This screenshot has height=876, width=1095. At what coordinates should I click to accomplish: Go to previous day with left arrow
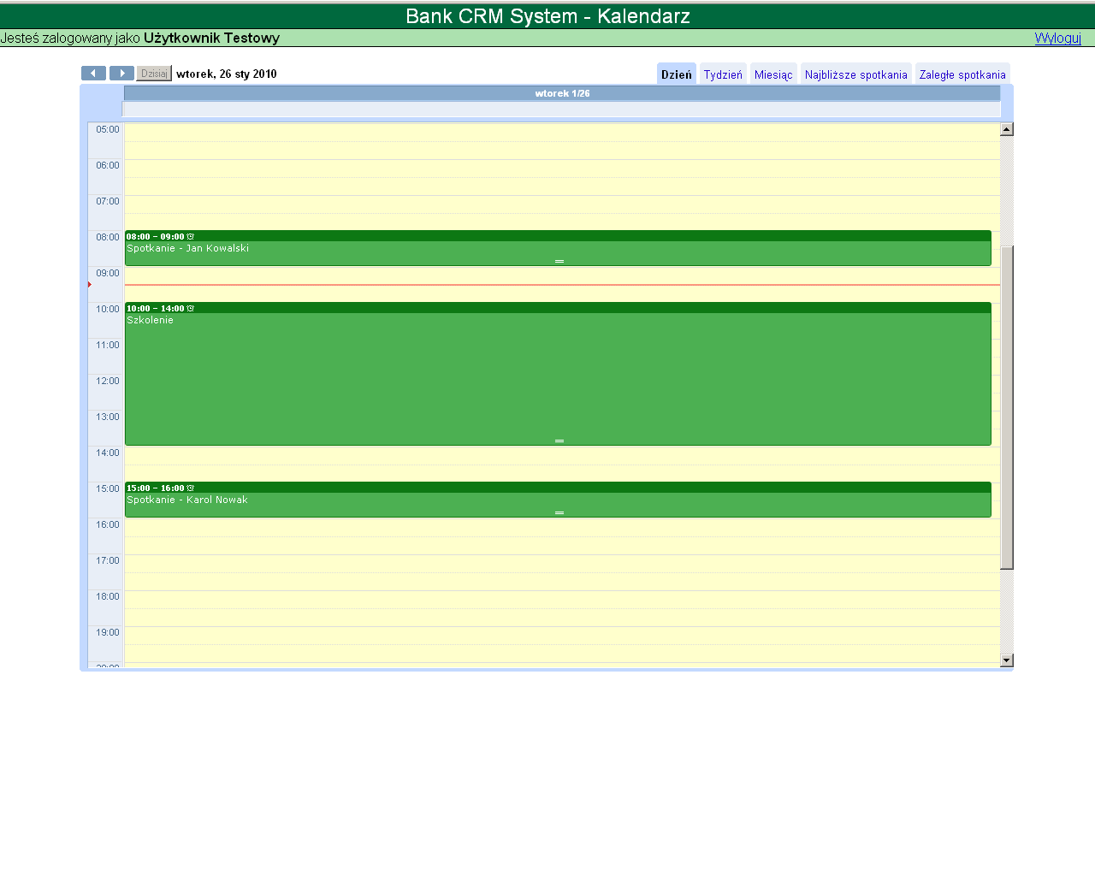pos(93,74)
